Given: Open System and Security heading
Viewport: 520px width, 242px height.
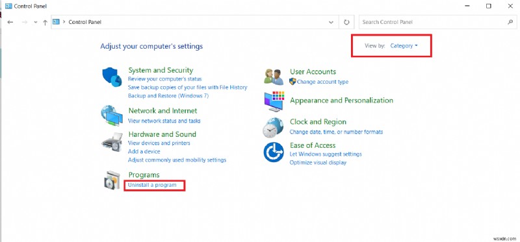Looking at the screenshot, I should point(161,70).
